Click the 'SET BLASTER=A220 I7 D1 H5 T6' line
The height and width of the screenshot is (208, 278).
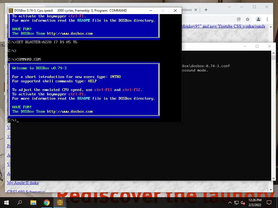click(43, 42)
